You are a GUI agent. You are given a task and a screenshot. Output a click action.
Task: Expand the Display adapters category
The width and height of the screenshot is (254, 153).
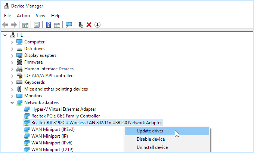pos(12,56)
